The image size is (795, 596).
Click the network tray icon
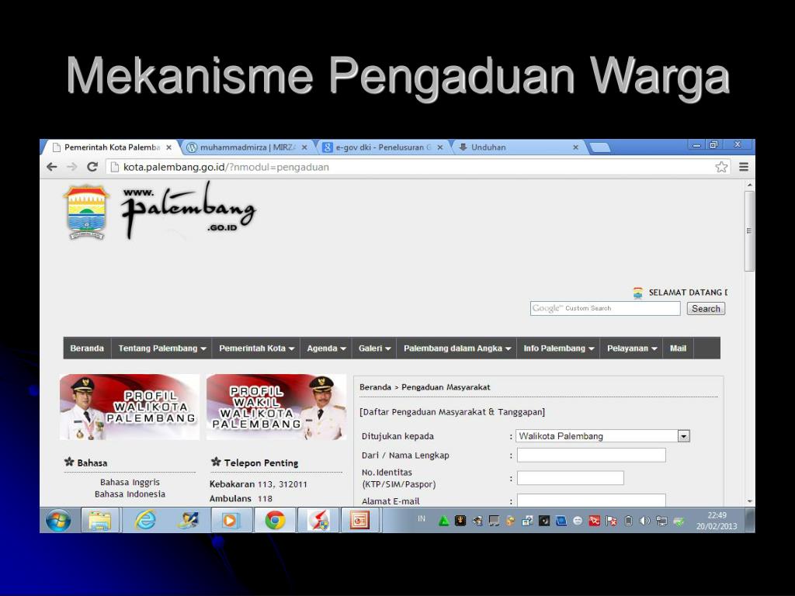pos(661,521)
